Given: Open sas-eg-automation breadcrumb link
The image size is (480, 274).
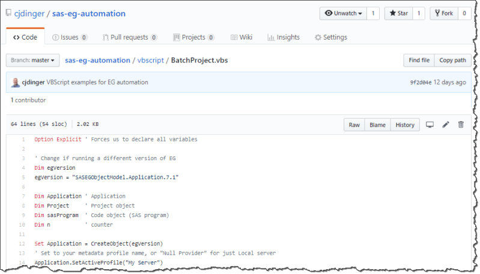Looking at the screenshot, I should coord(97,60).
